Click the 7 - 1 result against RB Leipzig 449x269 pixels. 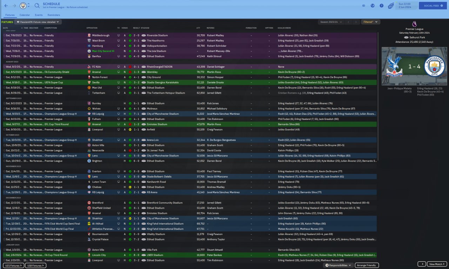136,114
